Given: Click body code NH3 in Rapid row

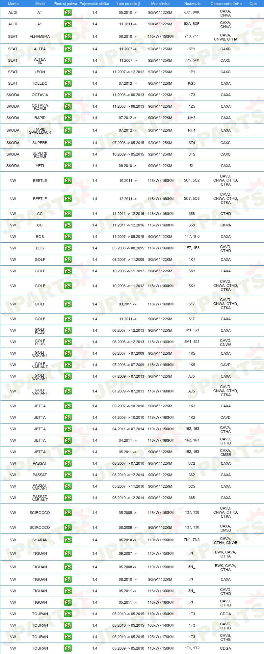Looking at the screenshot, I should tap(192, 118).
